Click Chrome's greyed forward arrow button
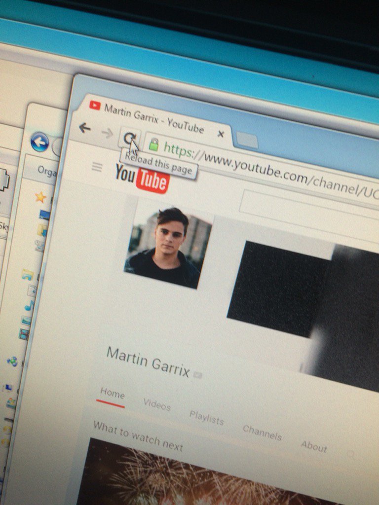The height and width of the screenshot is (505, 379). [x=107, y=133]
